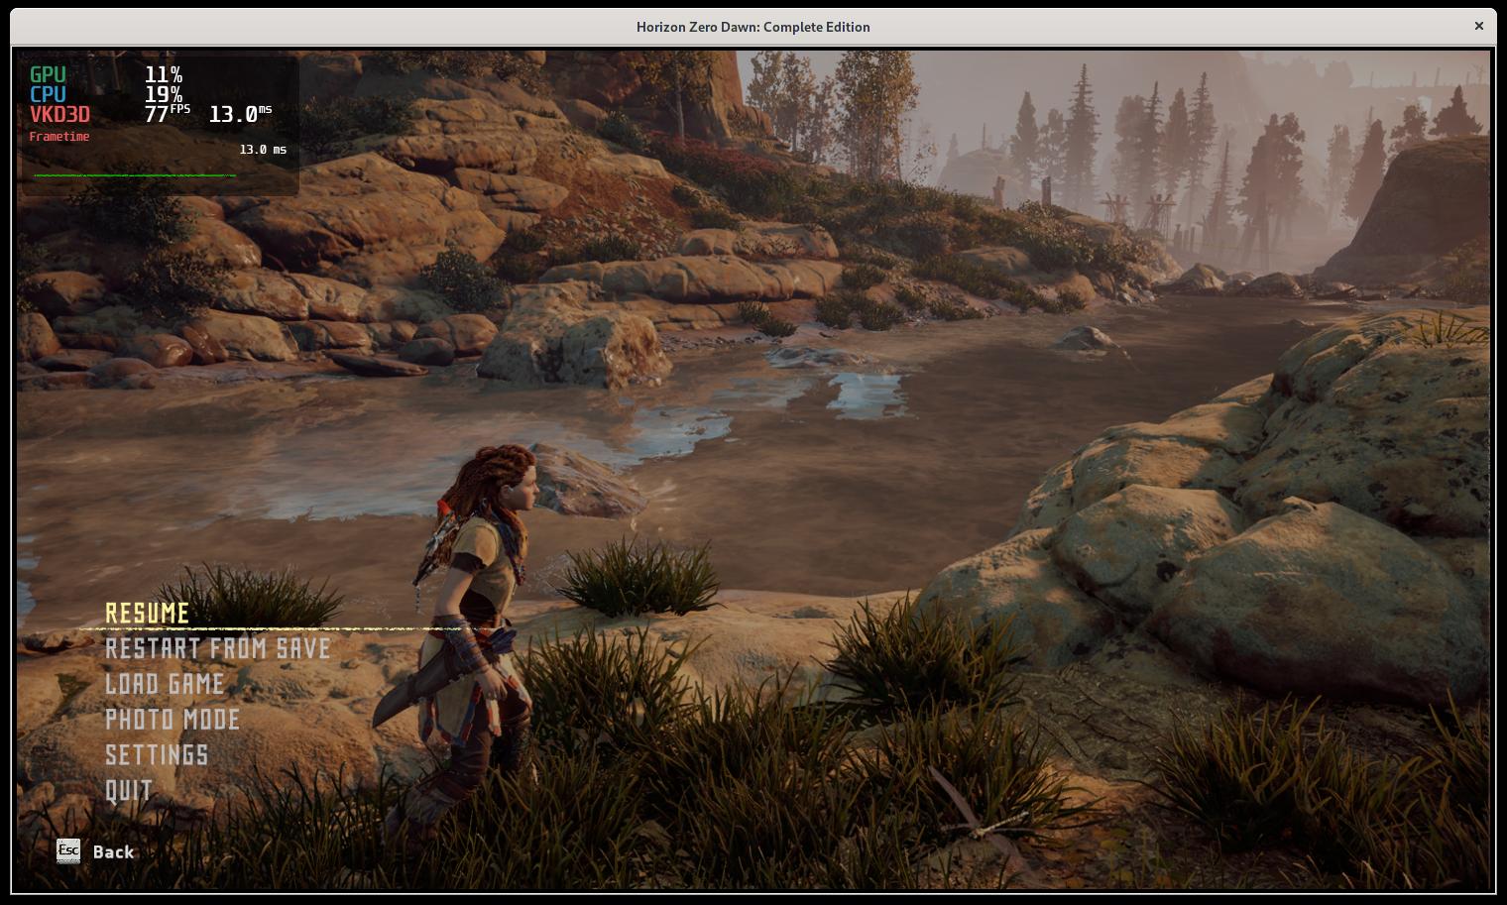Choose Restart From Save option
The width and height of the screenshot is (1507, 905).
point(218,648)
